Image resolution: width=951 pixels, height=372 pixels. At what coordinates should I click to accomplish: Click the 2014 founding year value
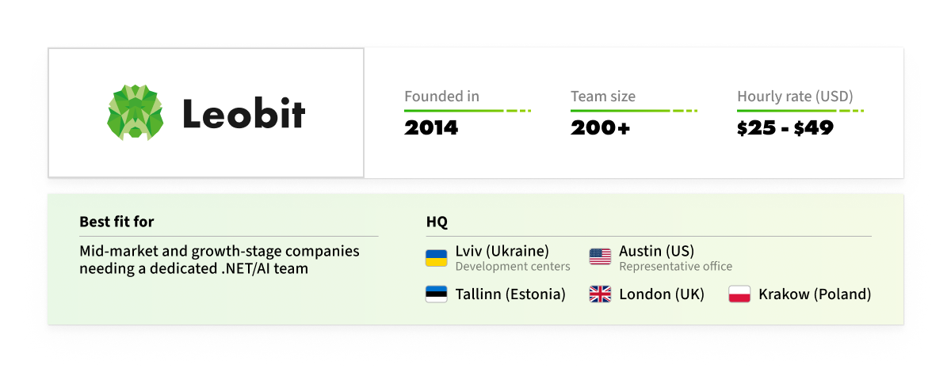point(431,127)
